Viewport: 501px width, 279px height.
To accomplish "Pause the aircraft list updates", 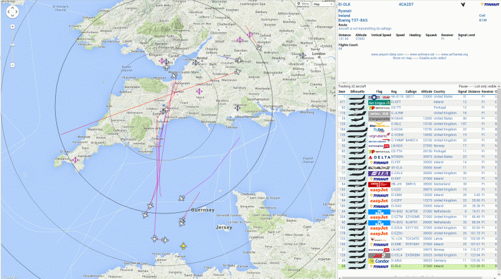I will [x=463, y=86].
